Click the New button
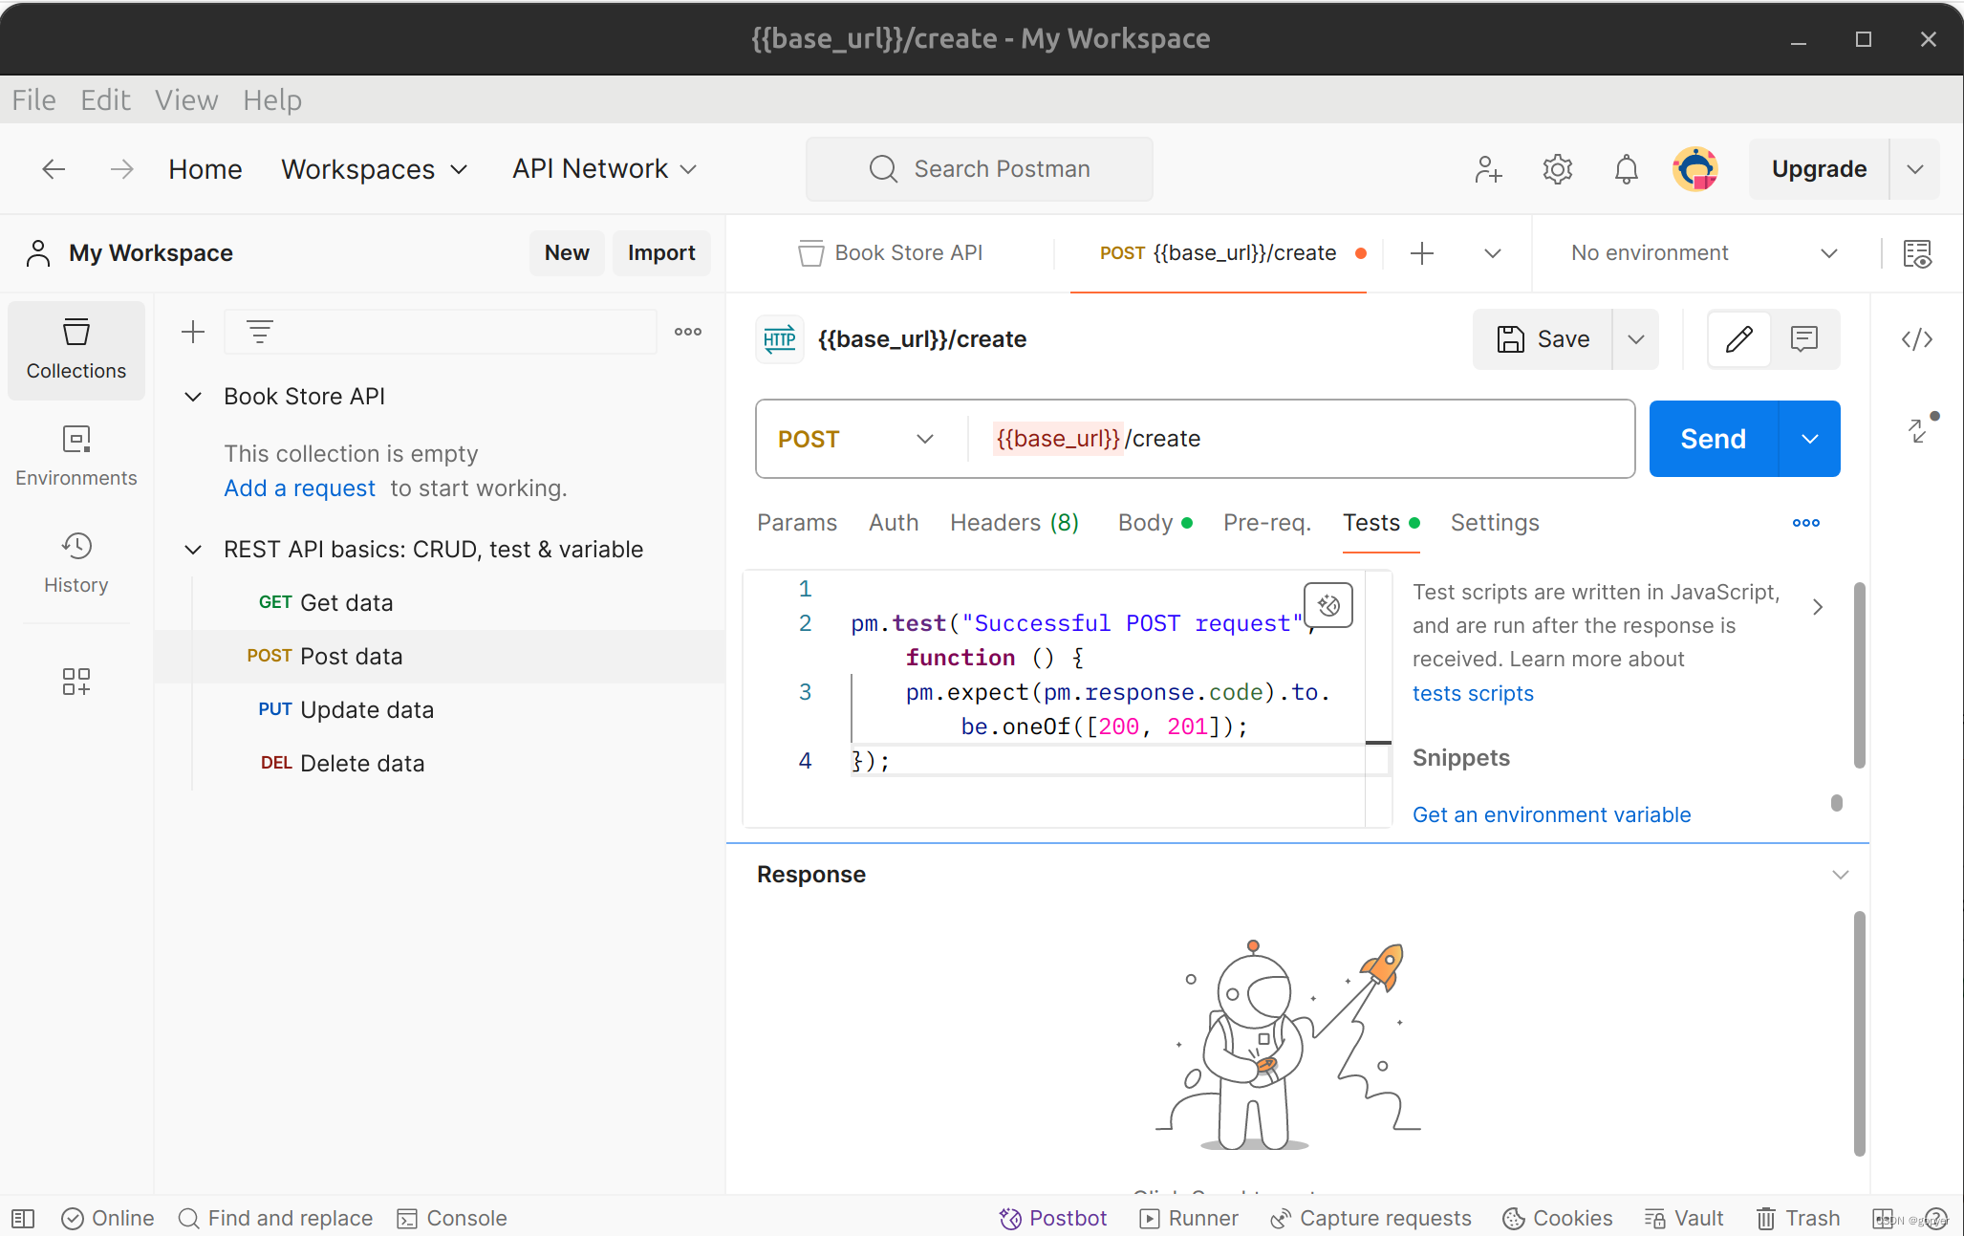1964x1236 pixels. pos(567,253)
